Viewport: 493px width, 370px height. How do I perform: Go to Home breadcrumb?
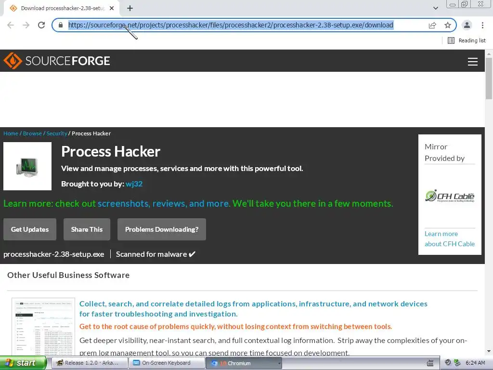[11, 133]
